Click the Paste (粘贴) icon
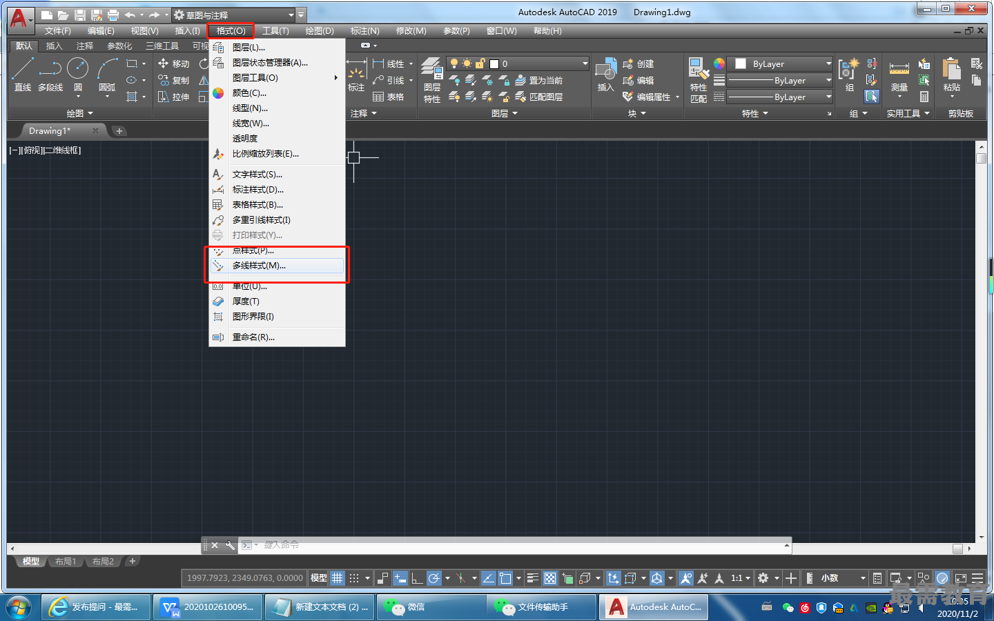 coord(952,75)
